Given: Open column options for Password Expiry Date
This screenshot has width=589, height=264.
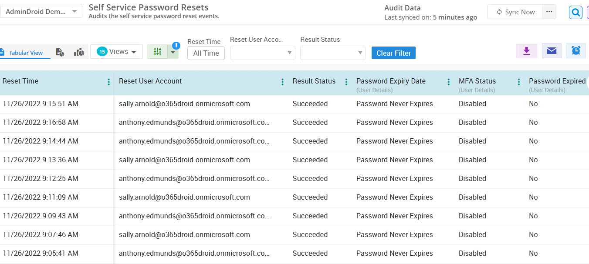Looking at the screenshot, I should click(x=448, y=81).
